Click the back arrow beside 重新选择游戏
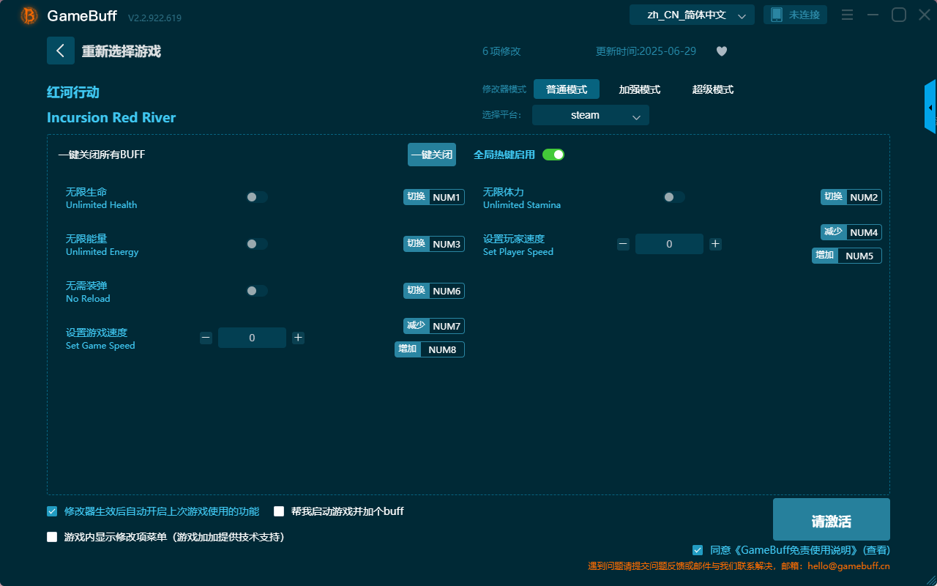The width and height of the screenshot is (937, 586). (x=61, y=50)
